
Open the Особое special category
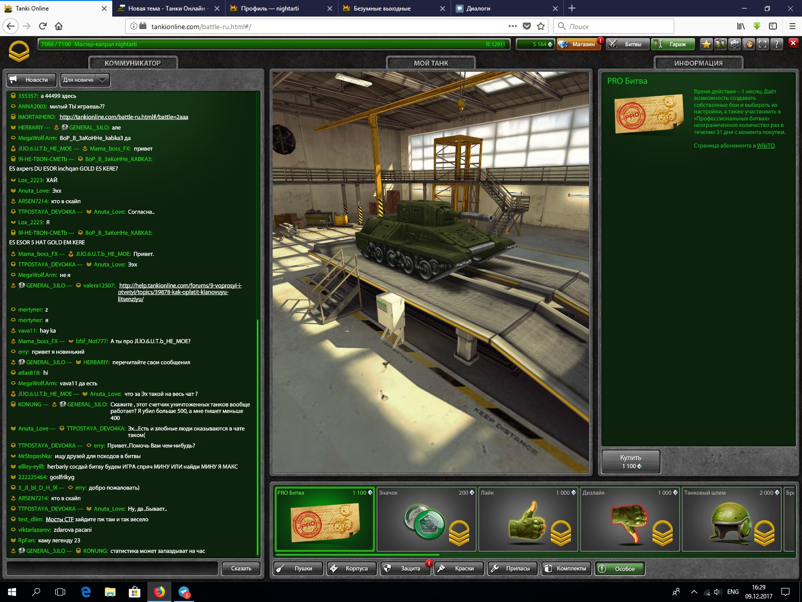[x=620, y=568]
